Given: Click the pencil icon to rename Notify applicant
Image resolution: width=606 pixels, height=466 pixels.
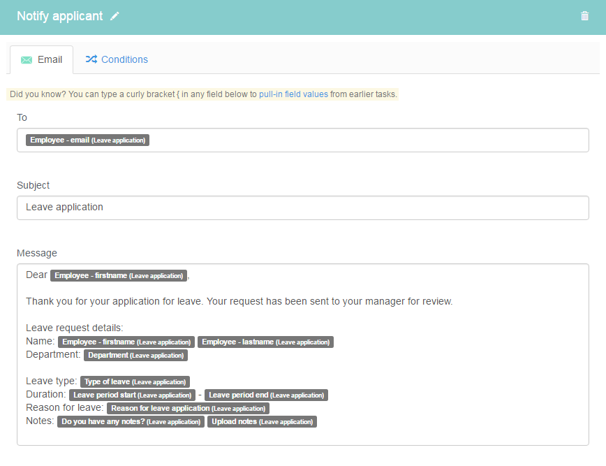Looking at the screenshot, I should click(x=114, y=16).
